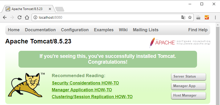Reload the page with refresh icon

[x=20, y=17]
